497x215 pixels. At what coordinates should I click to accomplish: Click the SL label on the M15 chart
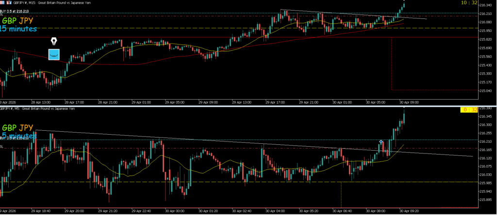(2, 15)
